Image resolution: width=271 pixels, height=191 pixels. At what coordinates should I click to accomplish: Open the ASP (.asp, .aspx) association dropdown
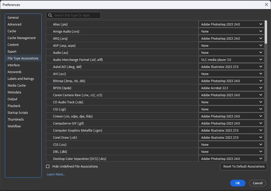coord(232,46)
